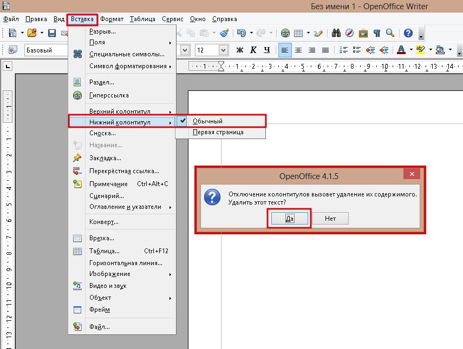
Task: Click the Navigator compass icon
Action: [349, 33]
